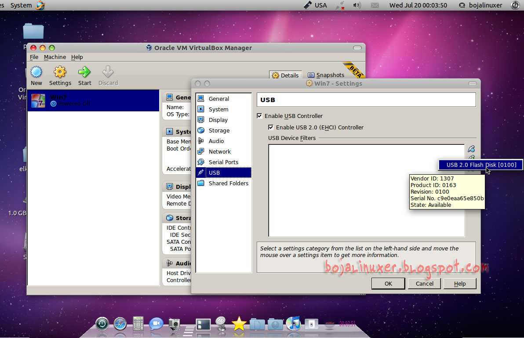Image resolution: width=524 pixels, height=338 pixels.
Task: Click inside the USB Device Filters list
Action: [366, 191]
